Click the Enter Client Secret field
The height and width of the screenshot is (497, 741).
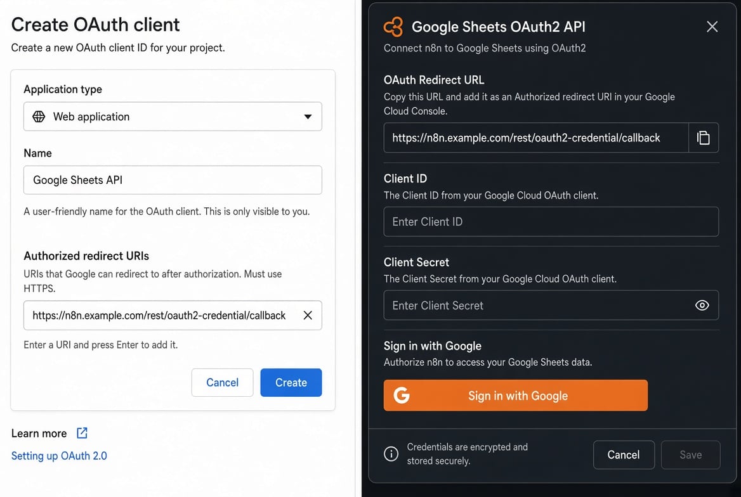551,305
